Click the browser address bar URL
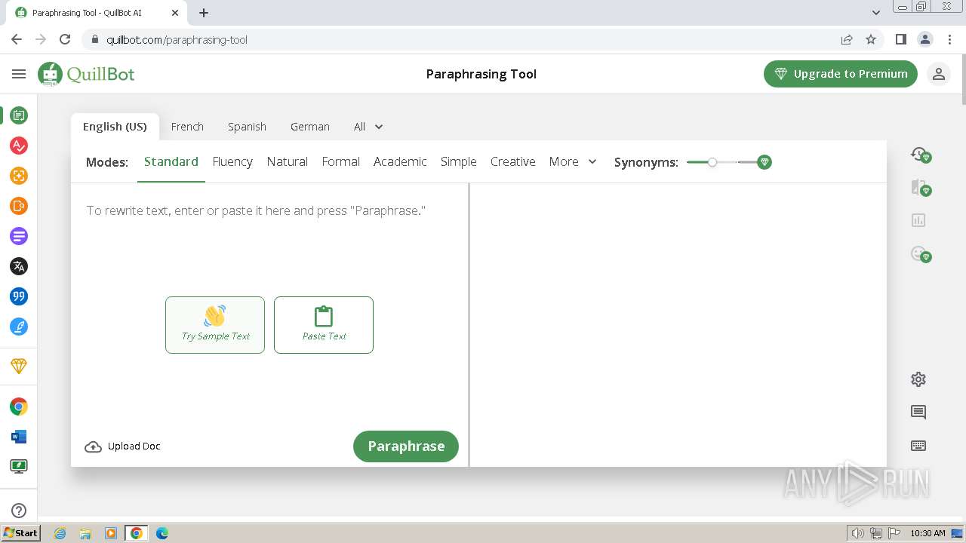The width and height of the screenshot is (966, 543). coord(177,39)
